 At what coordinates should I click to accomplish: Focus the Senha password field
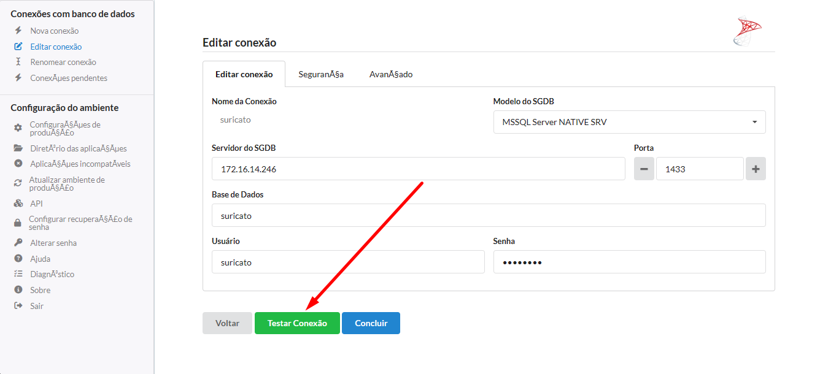pyautogui.click(x=629, y=262)
